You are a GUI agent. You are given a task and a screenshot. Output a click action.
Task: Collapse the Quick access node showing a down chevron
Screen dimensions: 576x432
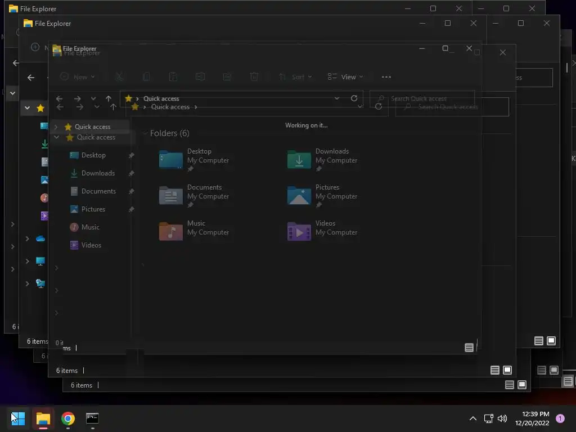point(57,137)
